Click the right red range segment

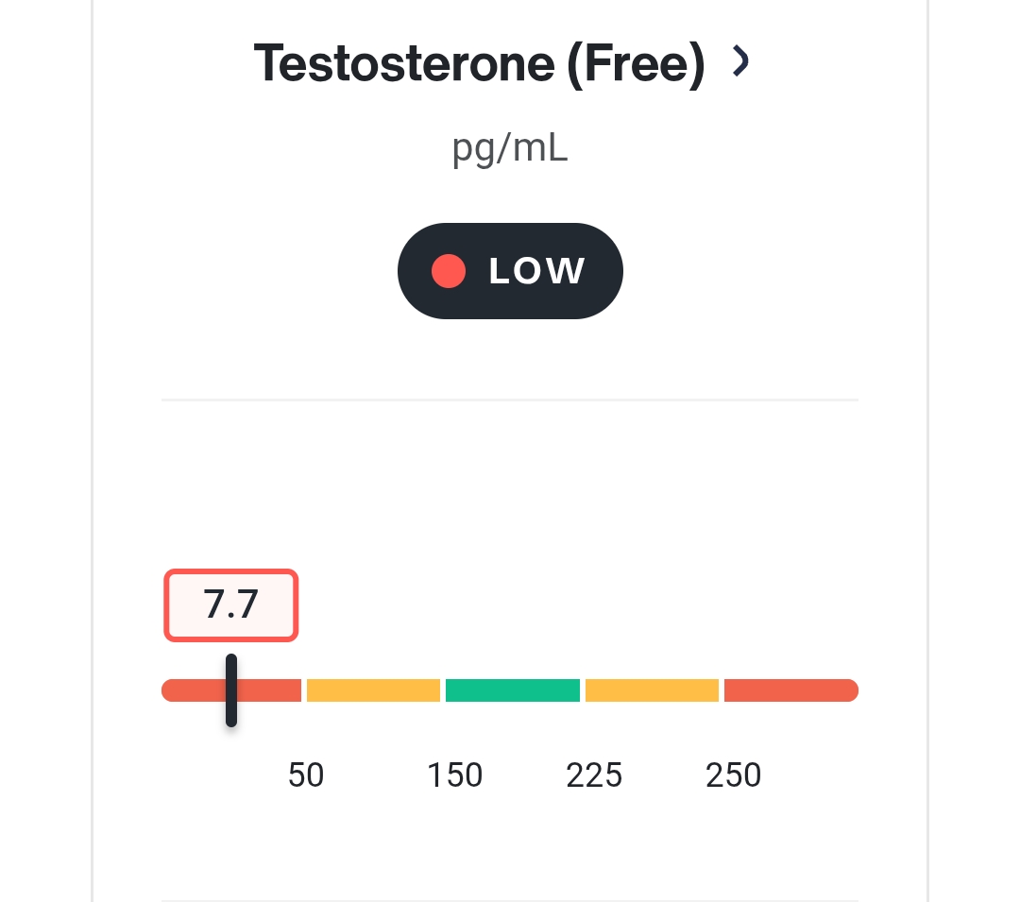(791, 690)
